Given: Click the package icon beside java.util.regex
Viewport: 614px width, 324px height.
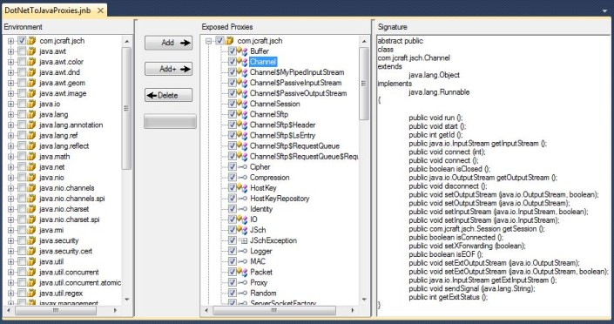Looking at the screenshot, I should pyautogui.click(x=32, y=293).
